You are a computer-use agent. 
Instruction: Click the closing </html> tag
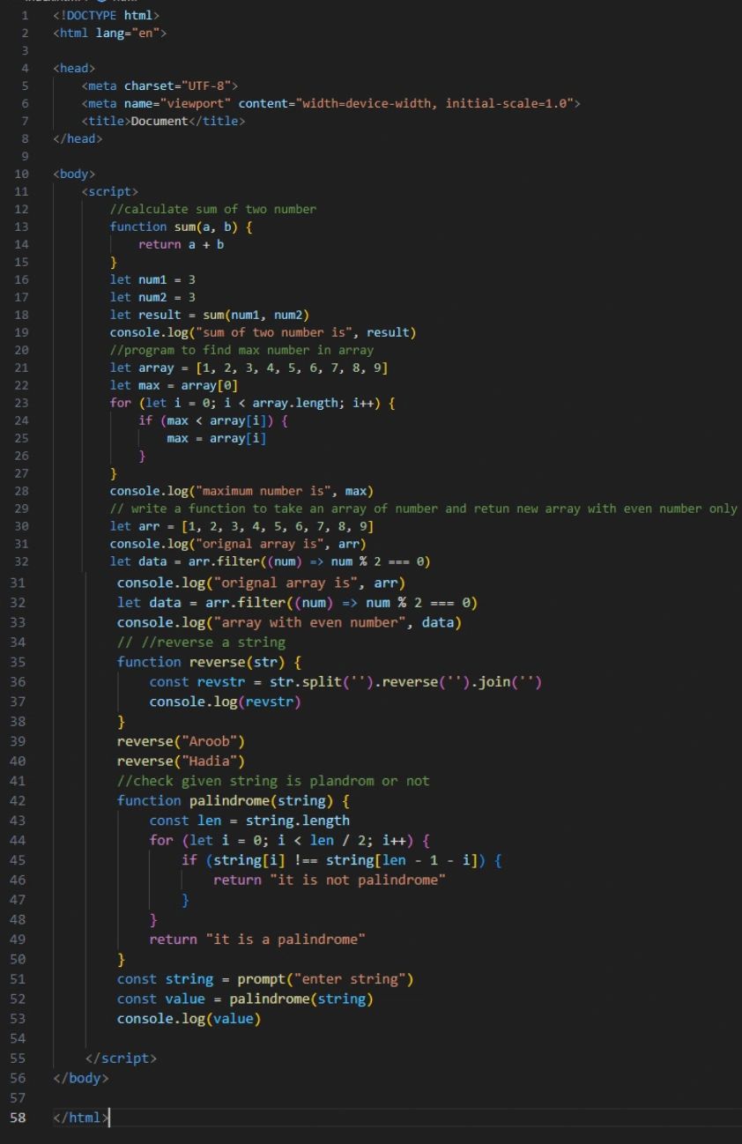pos(79,1118)
